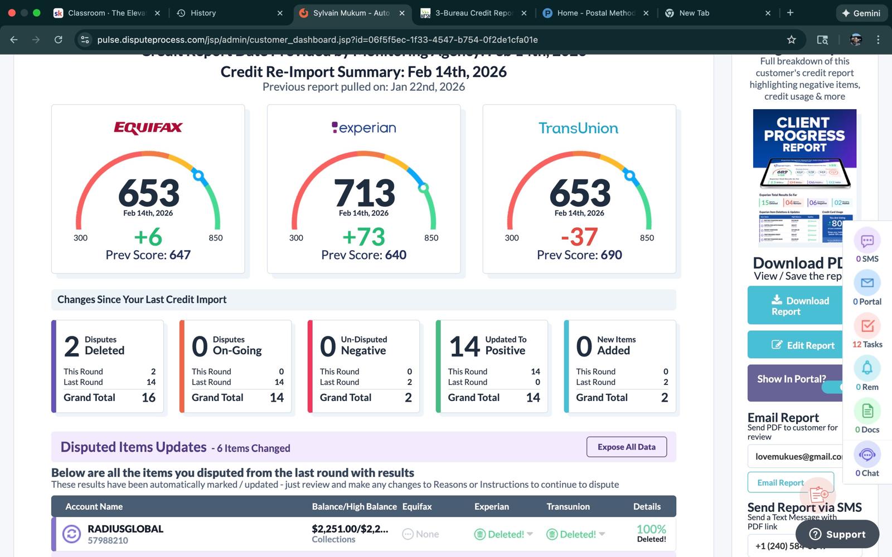
Task: Open the Chat headset icon
Action: tap(867, 455)
